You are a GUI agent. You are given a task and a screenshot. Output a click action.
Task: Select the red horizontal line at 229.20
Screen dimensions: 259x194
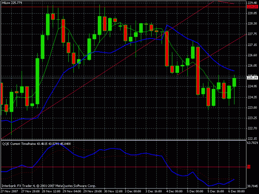(x=124, y=7)
